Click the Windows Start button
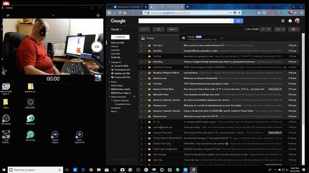 point(4,170)
